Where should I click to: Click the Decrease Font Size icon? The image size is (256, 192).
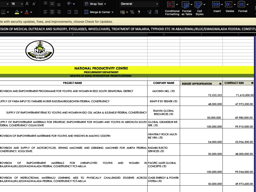[x=34, y=4]
